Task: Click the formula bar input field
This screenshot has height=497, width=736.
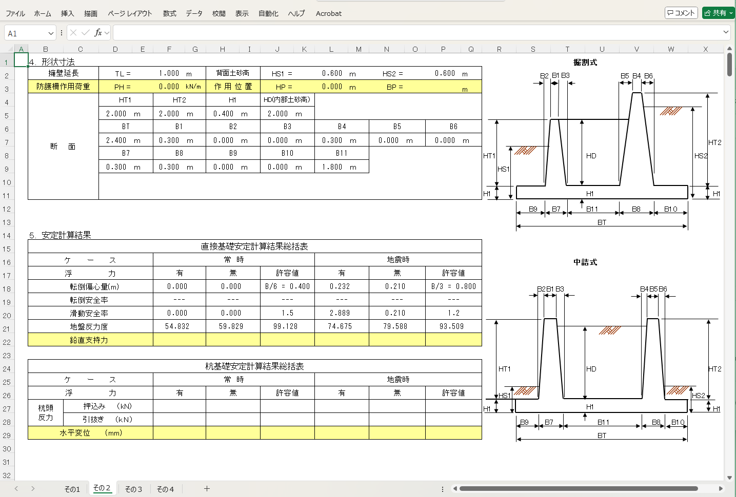Action: pyautogui.click(x=415, y=33)
